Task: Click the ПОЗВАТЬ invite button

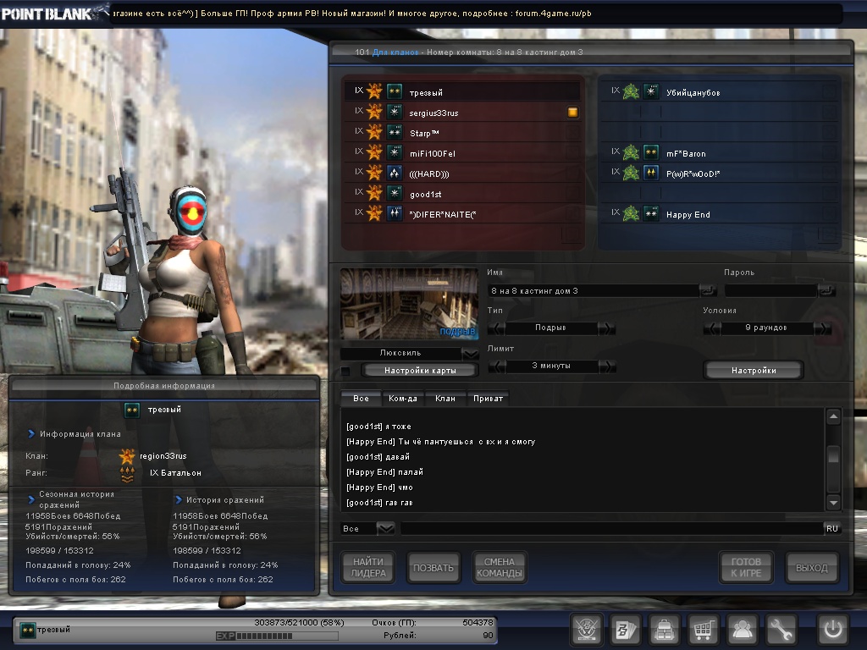Action: click(x=433, y=568)
